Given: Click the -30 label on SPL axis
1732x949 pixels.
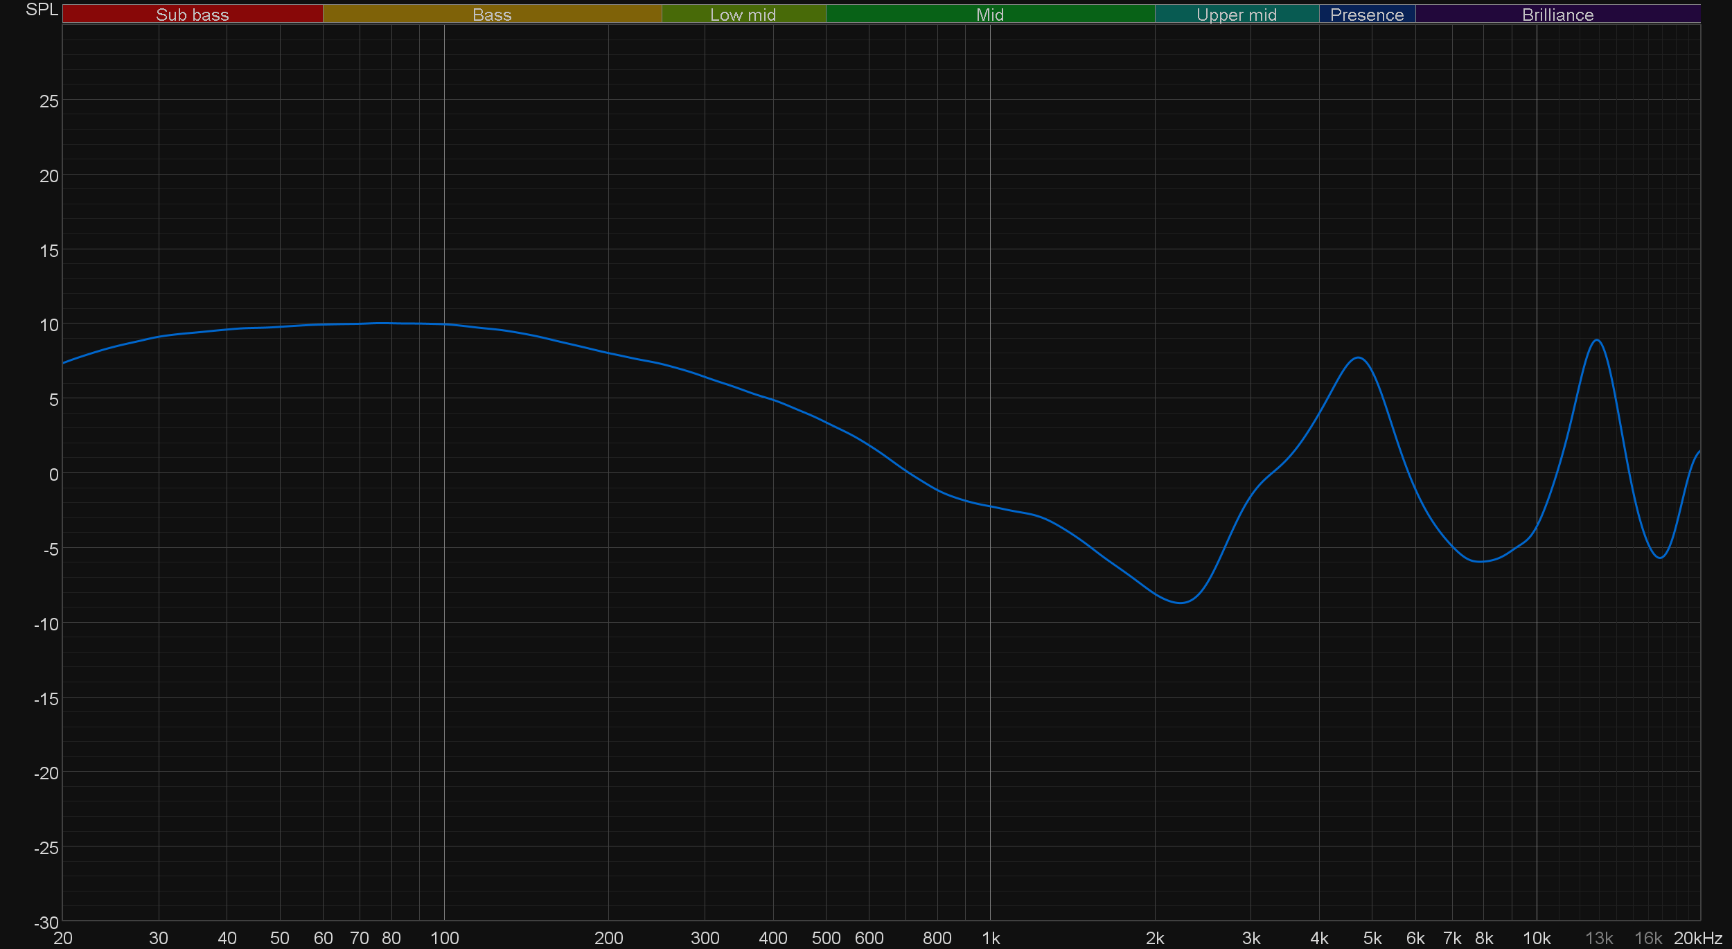Looking at the screenshot, I should pos(46,922).
